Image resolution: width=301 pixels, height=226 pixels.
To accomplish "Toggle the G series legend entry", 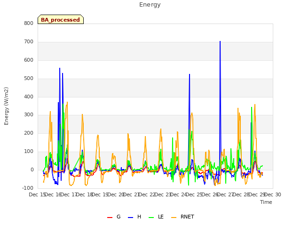I will coord(114,217).
